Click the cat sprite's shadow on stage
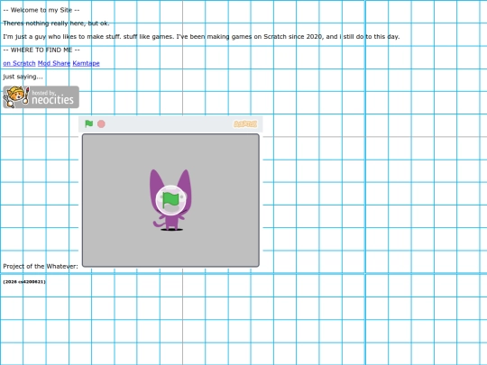This screenshot has width=487, height=365. [x=171, y=230]
